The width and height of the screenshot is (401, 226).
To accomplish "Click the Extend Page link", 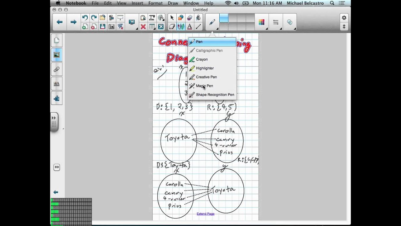I will click(x=206, y=214).
